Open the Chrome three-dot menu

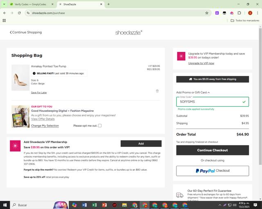(257, 13)
